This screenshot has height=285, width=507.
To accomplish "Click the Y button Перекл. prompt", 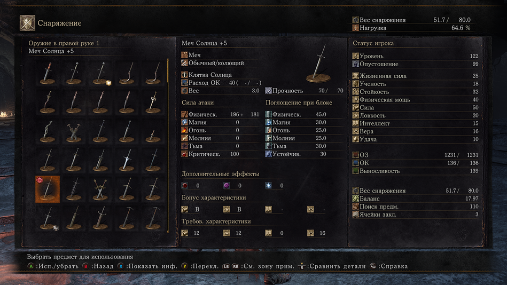I will pyautogui.click(x=200, y=266).
